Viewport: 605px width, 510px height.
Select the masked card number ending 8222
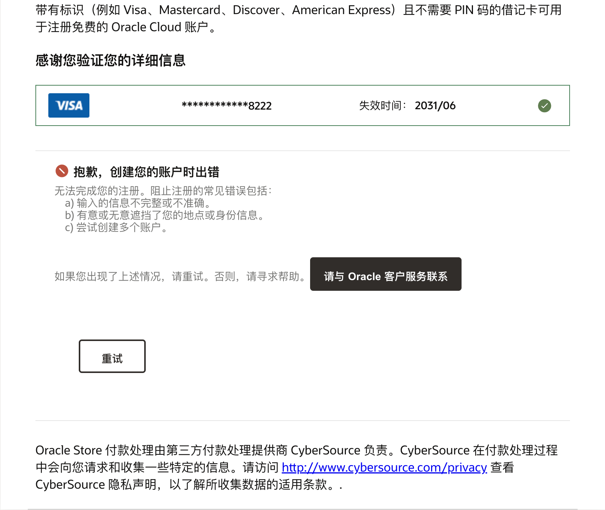pos(227,106)
